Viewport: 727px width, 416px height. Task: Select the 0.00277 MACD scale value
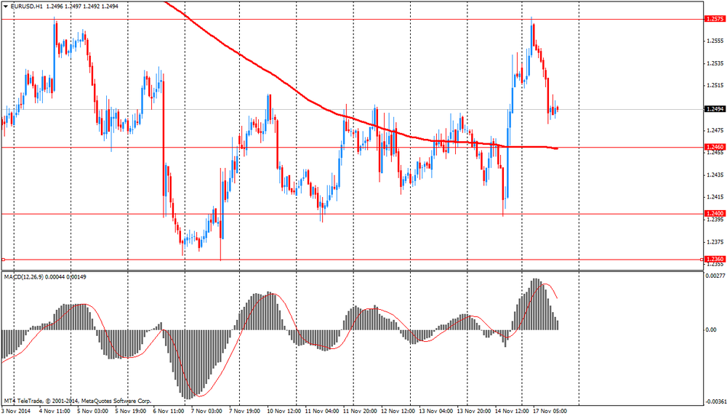715,276
